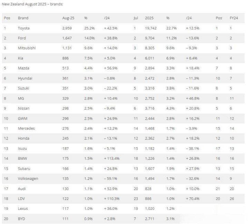
Task: Click the Hyundai brand cell
Action: point(25,78)
